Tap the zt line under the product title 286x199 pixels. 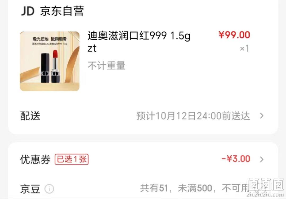coord(92,48)
